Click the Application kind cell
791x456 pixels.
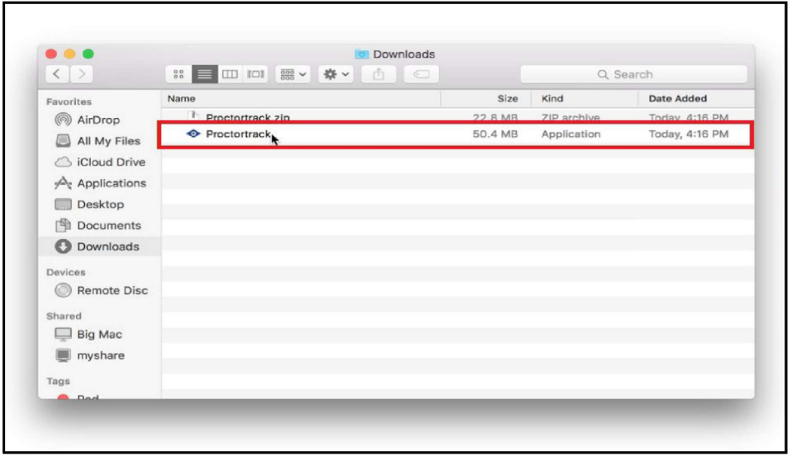click(x=571, y=134)
